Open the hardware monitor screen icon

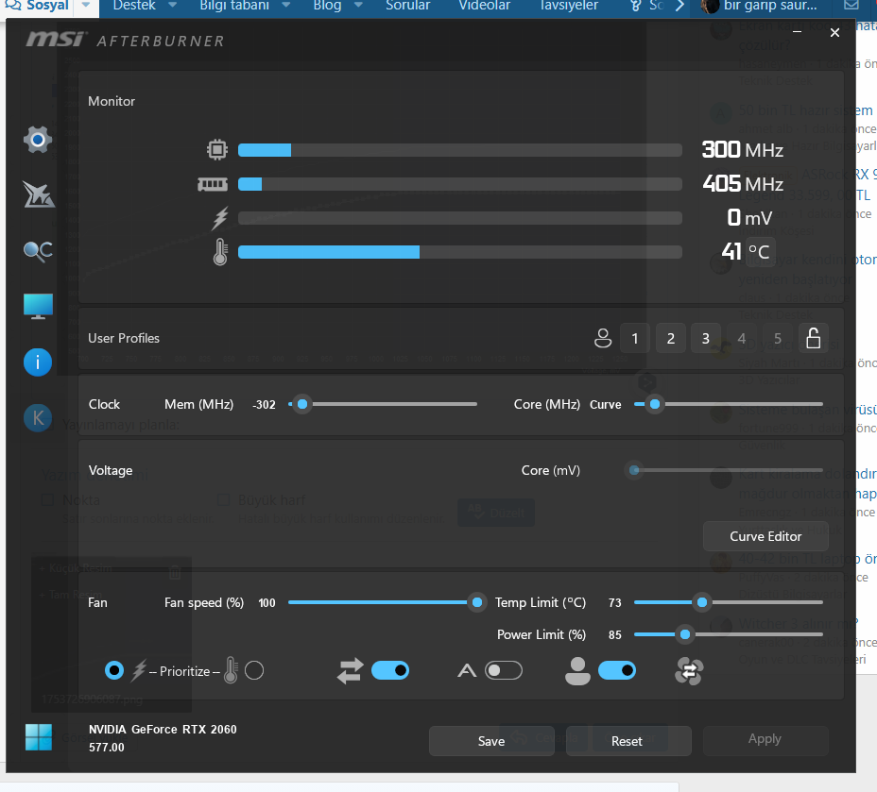[x=38, y=306]
